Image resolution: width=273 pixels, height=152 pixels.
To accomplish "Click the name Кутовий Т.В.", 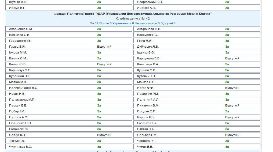I will [146, 76].
